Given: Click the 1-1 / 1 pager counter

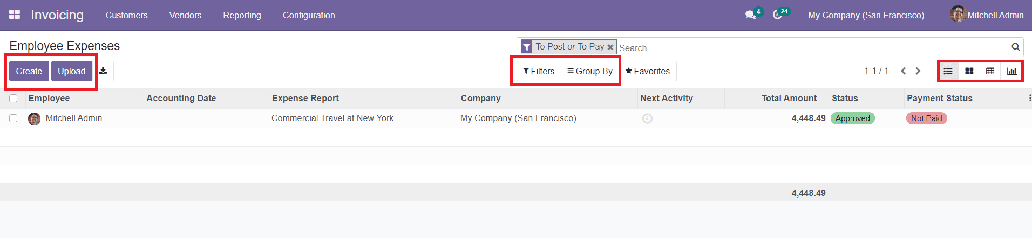Looking at the screenshot, I should click(876, 71).
